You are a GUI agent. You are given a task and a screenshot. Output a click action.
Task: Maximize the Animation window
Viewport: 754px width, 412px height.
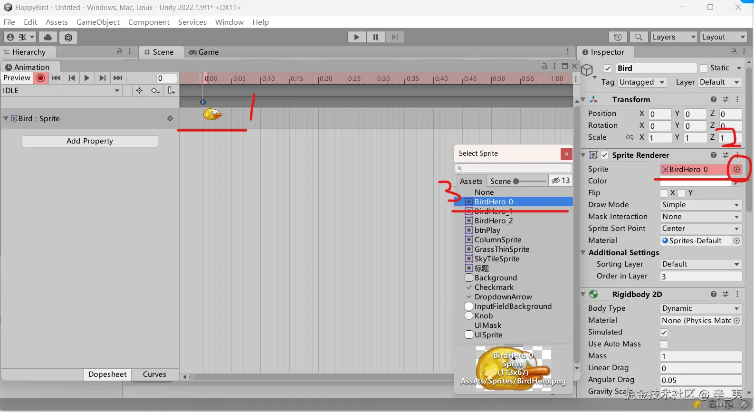[565, 66]
